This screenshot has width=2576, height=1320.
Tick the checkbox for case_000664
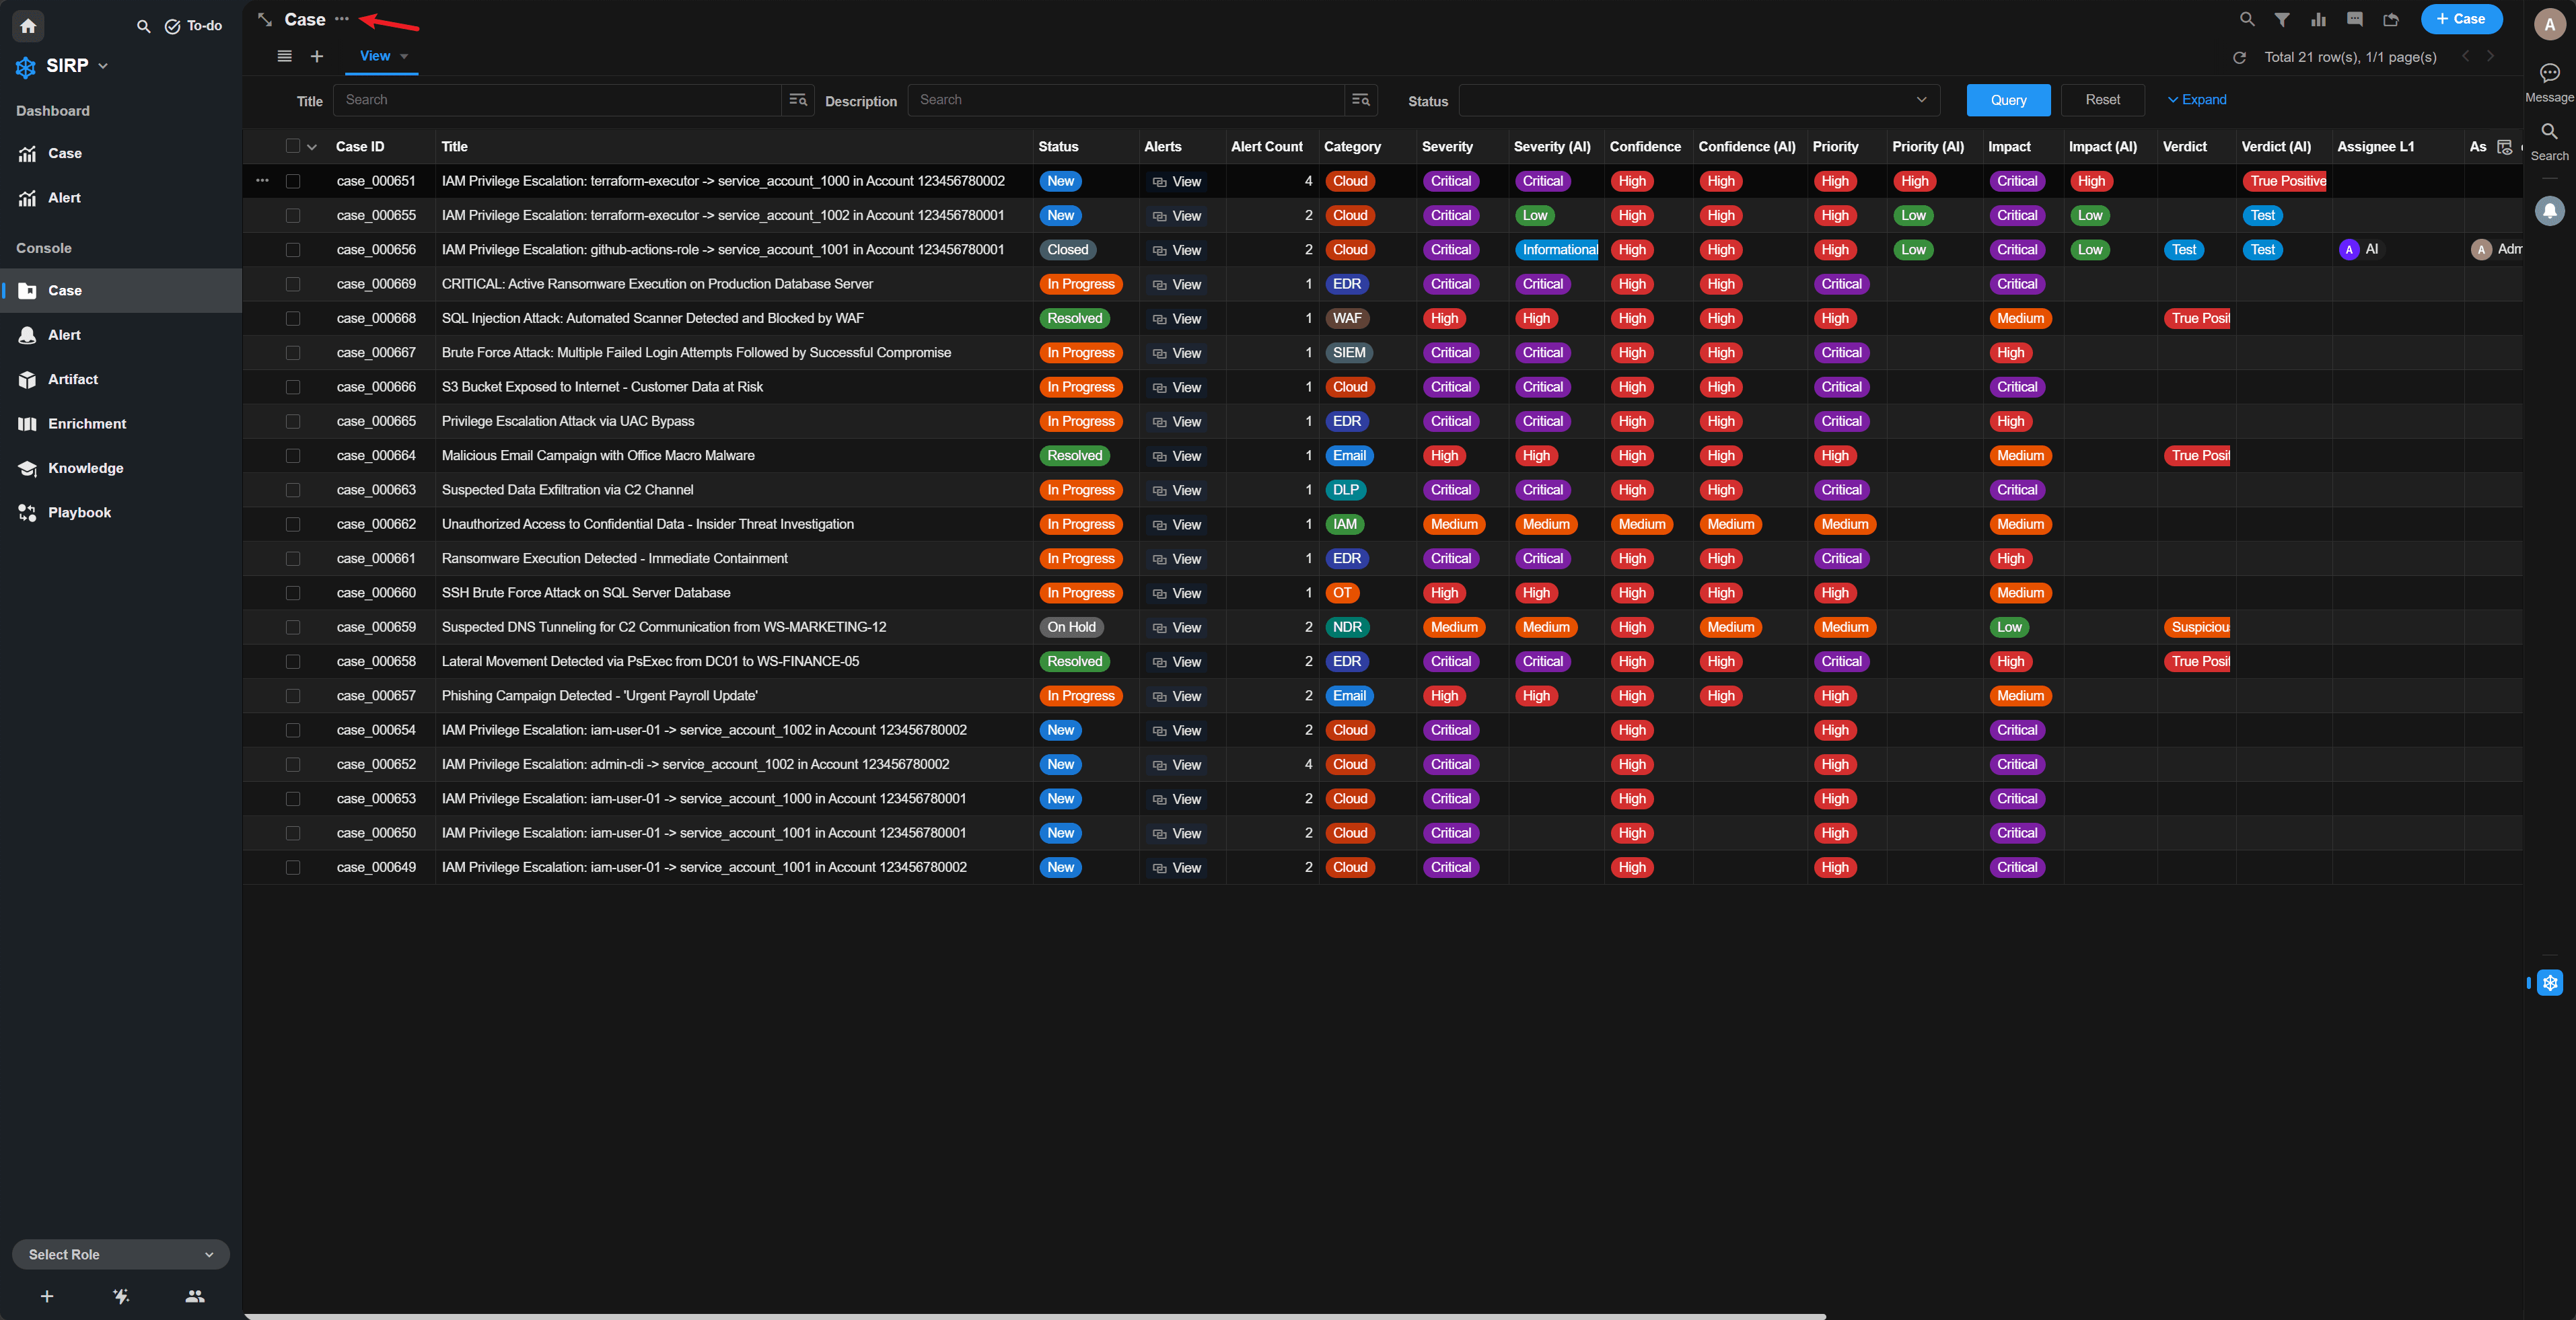point(293,456)
